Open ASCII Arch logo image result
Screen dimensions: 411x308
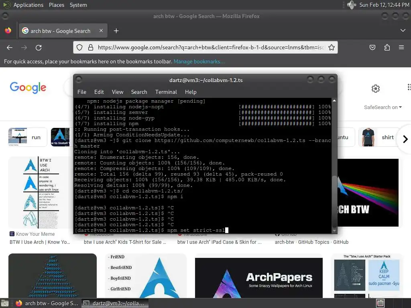(x=53, y=276)
